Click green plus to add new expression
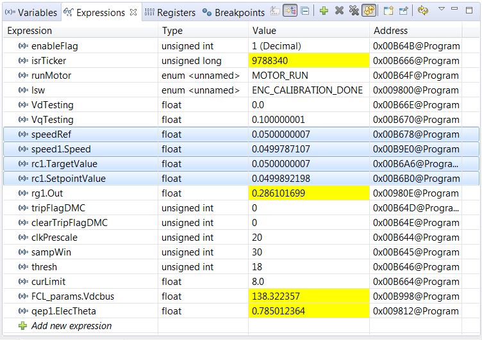482x340 pixels. click(324, 12)
